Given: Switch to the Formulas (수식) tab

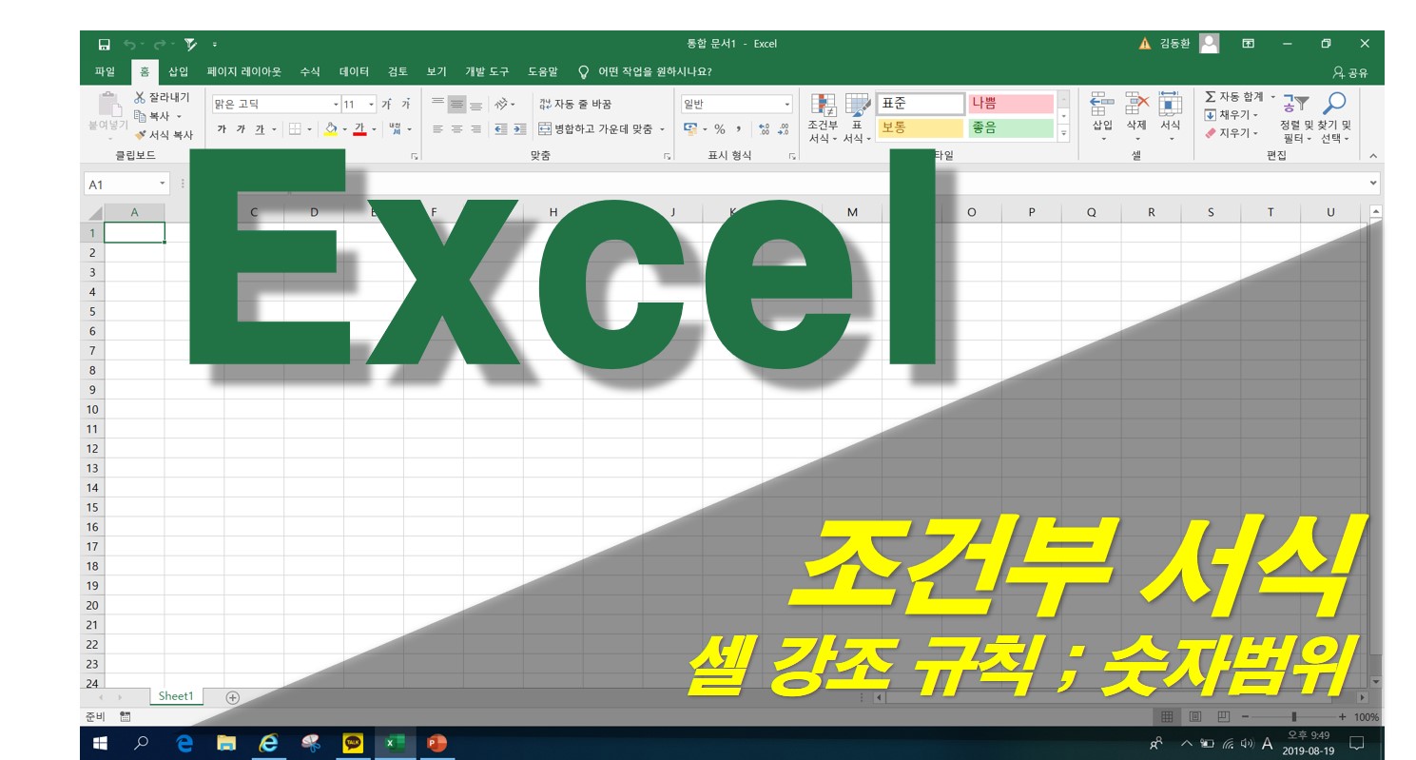Looking at the screenshot, I should (x=310, y=71).
